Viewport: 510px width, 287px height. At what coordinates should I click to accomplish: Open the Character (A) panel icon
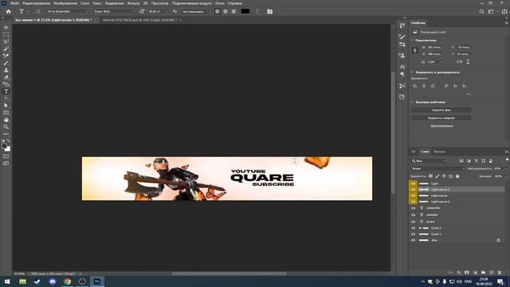click(402, 66)
